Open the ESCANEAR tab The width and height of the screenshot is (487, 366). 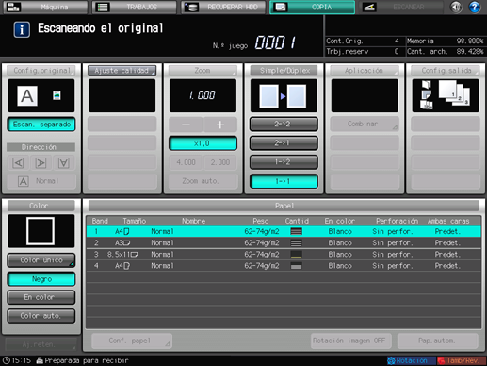click(401, 7)
